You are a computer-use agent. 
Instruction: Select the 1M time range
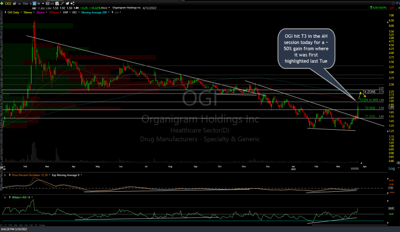(x=26, y=225)
